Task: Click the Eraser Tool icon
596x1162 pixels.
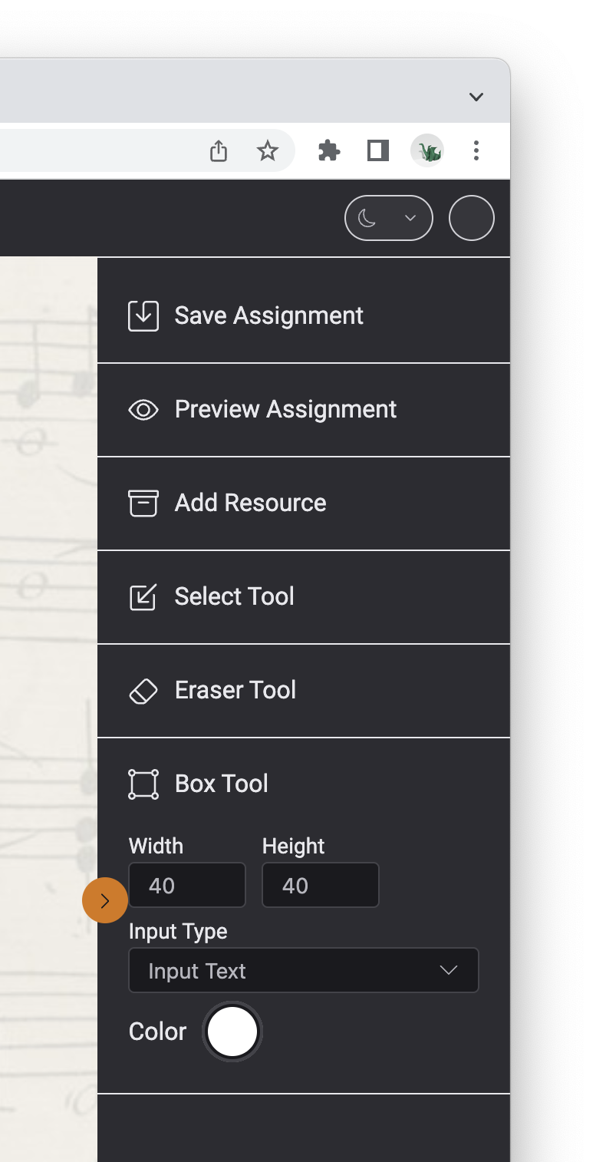Action: pyautogui.click(x=143, y=691)
